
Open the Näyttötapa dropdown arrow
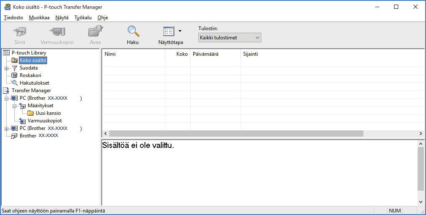click(x=180, y=31)
